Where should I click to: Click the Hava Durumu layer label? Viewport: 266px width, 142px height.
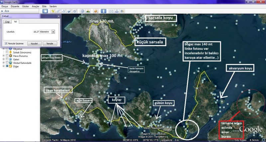click(20, 56)
